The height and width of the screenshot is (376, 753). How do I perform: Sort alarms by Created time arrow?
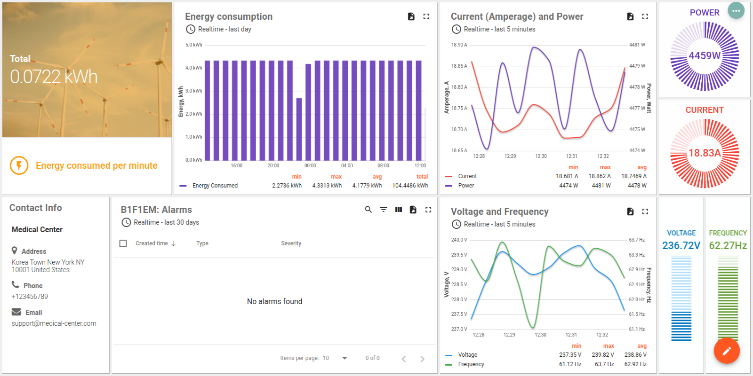[x=174, y=243]
